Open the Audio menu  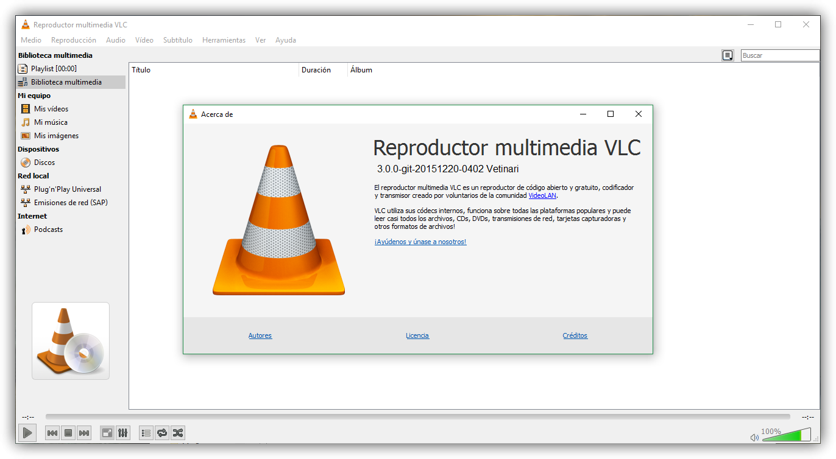coord(116,40)
